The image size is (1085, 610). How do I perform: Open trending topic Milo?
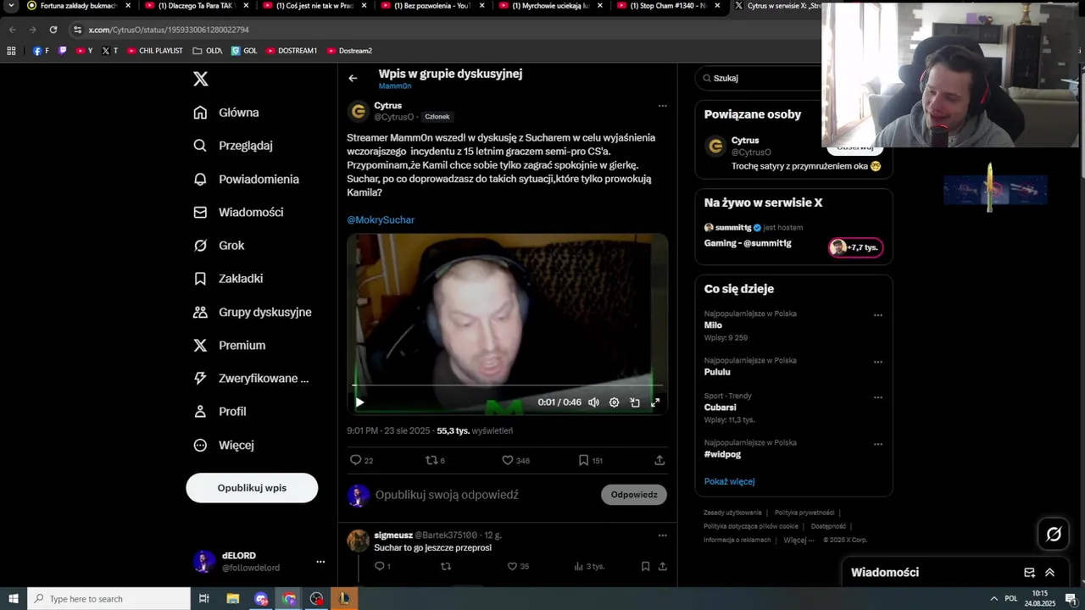[713, 325]
